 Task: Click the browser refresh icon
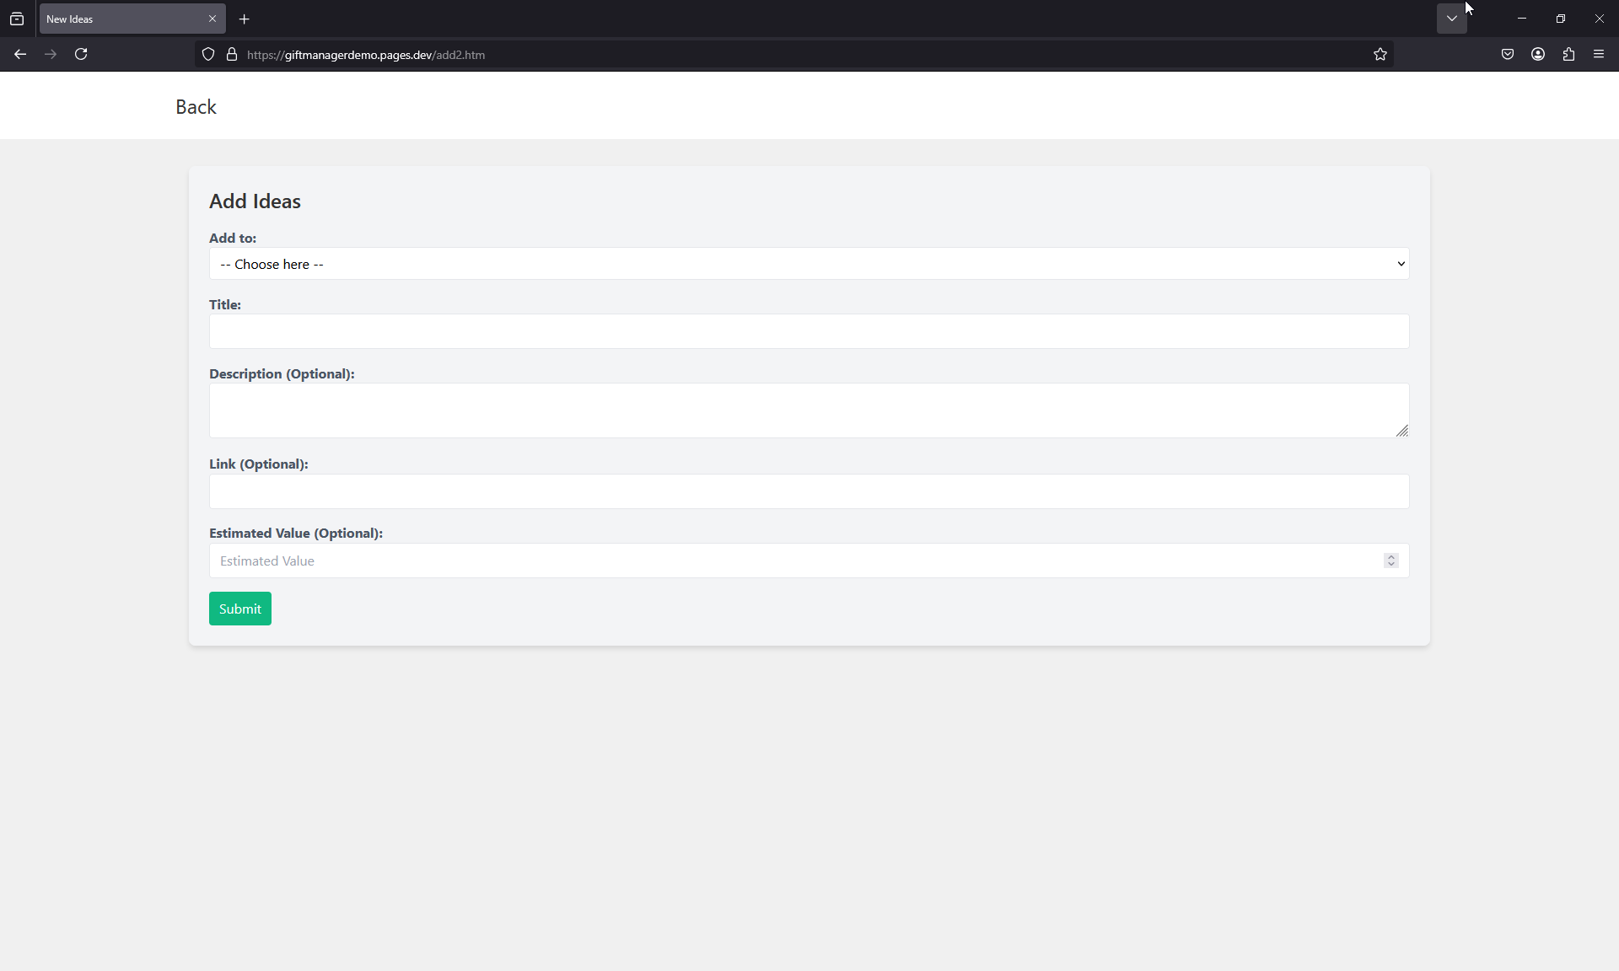pos(81,54)
